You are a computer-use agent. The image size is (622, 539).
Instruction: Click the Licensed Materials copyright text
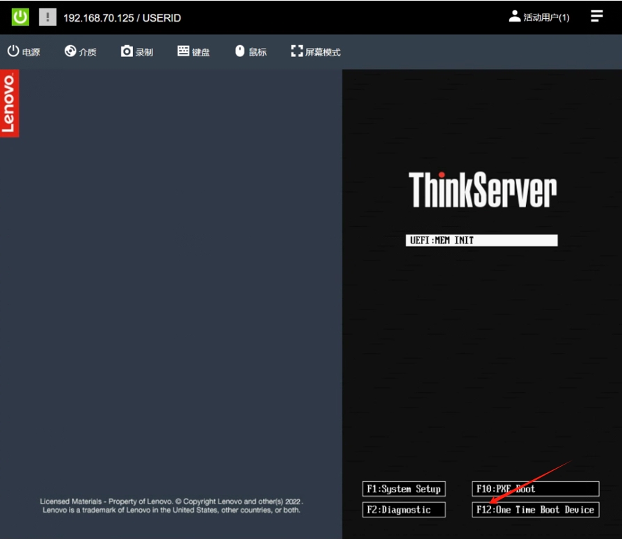[171, 506]
